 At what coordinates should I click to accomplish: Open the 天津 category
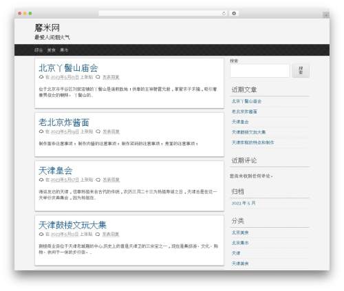236,253
